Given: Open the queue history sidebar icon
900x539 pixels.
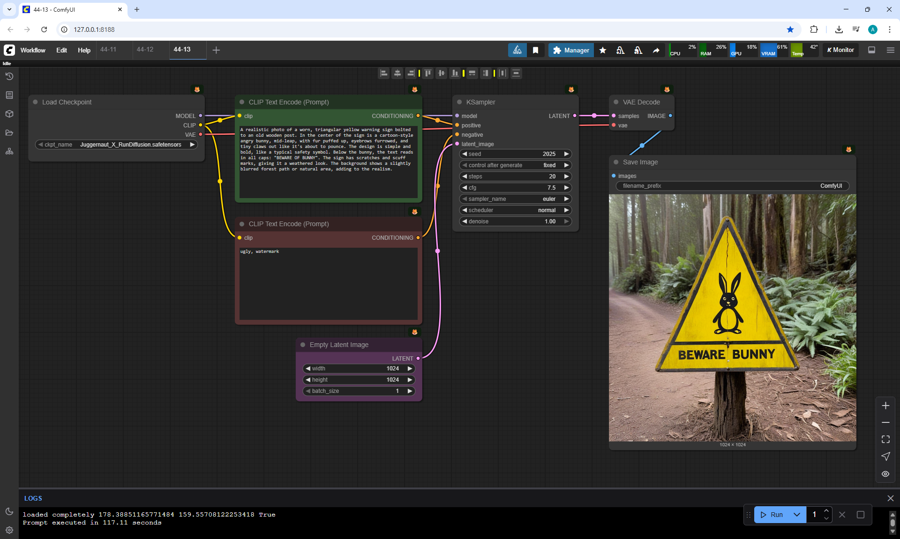Looking at the screenshot, I should coord(9,76).
